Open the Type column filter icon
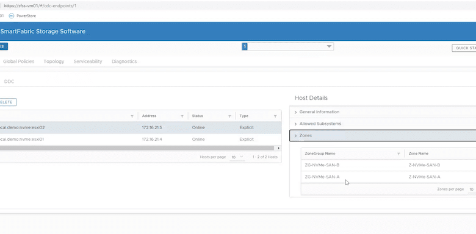 point(275,116)
